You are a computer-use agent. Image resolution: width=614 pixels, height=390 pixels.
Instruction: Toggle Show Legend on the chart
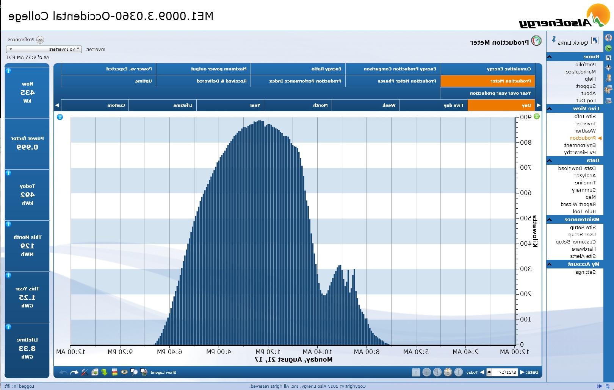pos(163,373)
